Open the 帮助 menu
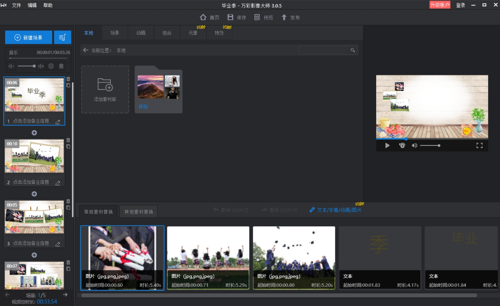The image size is (500, 306). [48, 5]
